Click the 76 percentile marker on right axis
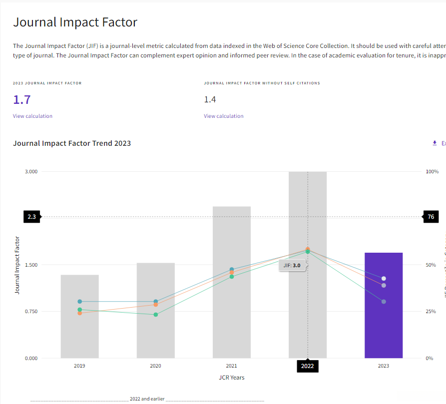446x404 pixels. coord(431,217)
